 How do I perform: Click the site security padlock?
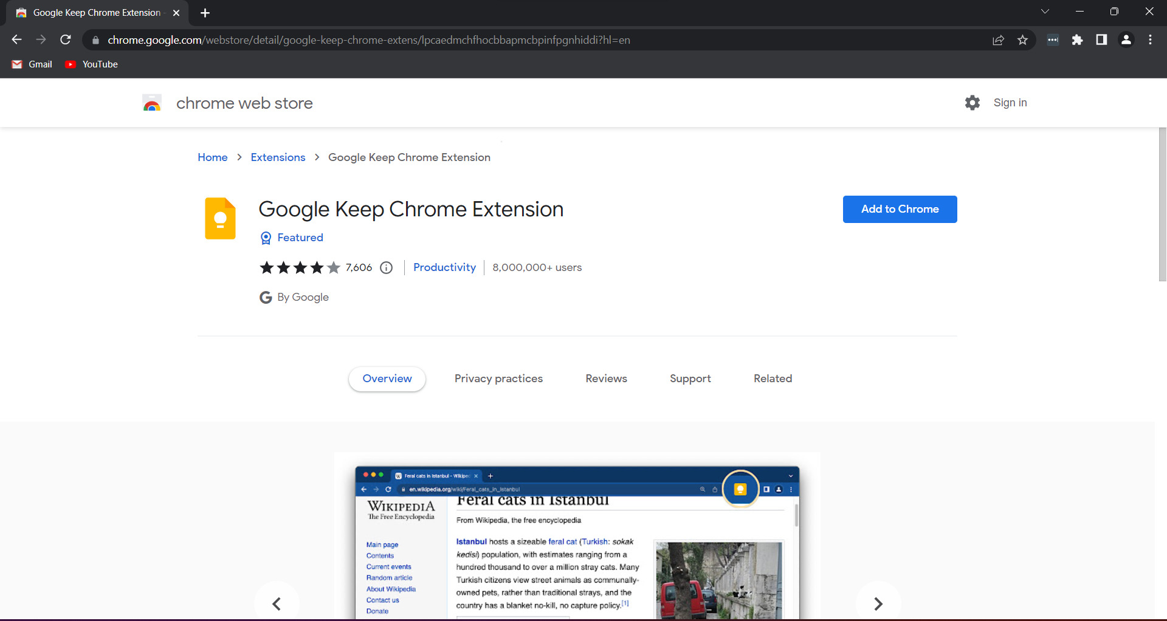[x=95, y=39]
